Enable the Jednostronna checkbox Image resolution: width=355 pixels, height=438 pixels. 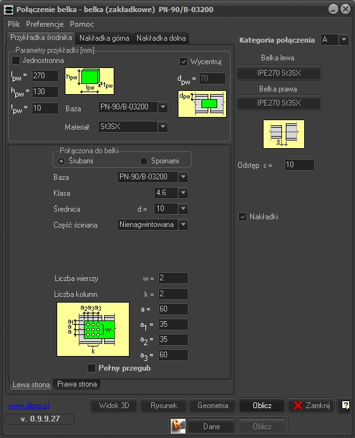pos(16,60)
